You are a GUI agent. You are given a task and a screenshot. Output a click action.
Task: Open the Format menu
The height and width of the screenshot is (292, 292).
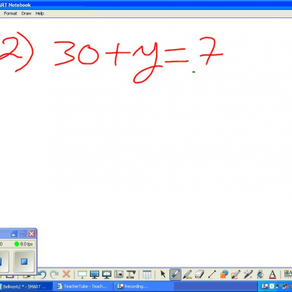(x=11, y=13)
